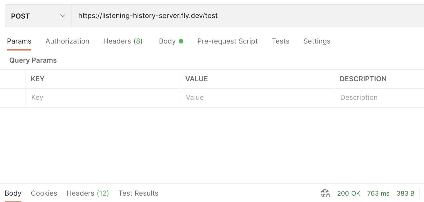Screen dimensions: 424x202
Task: Click the 383 B response size
Action: (x=405, y=193)
